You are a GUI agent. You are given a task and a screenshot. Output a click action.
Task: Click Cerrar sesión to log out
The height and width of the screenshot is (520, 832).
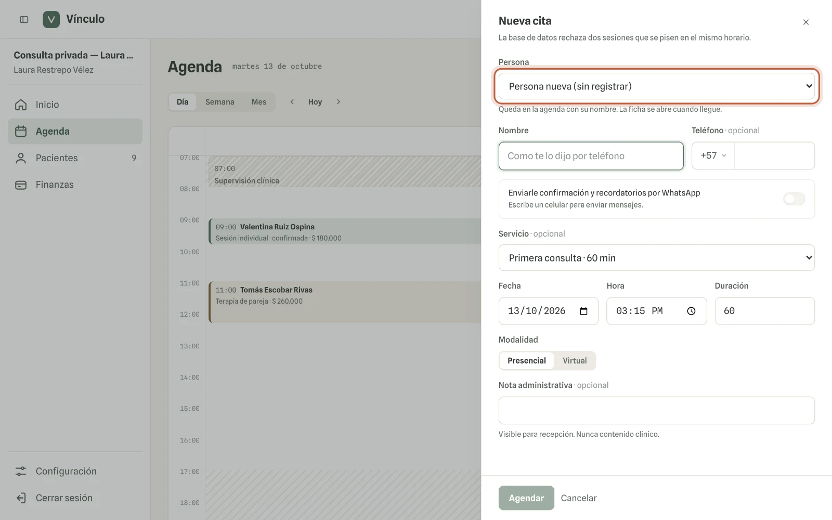coord(75,498)
